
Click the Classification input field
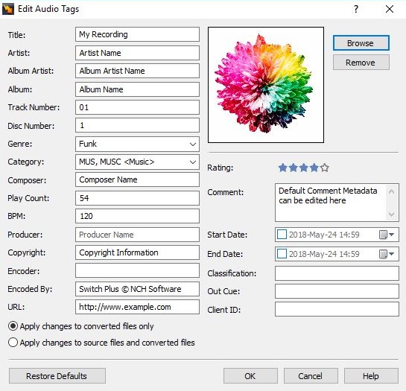(x=337, y=273)
